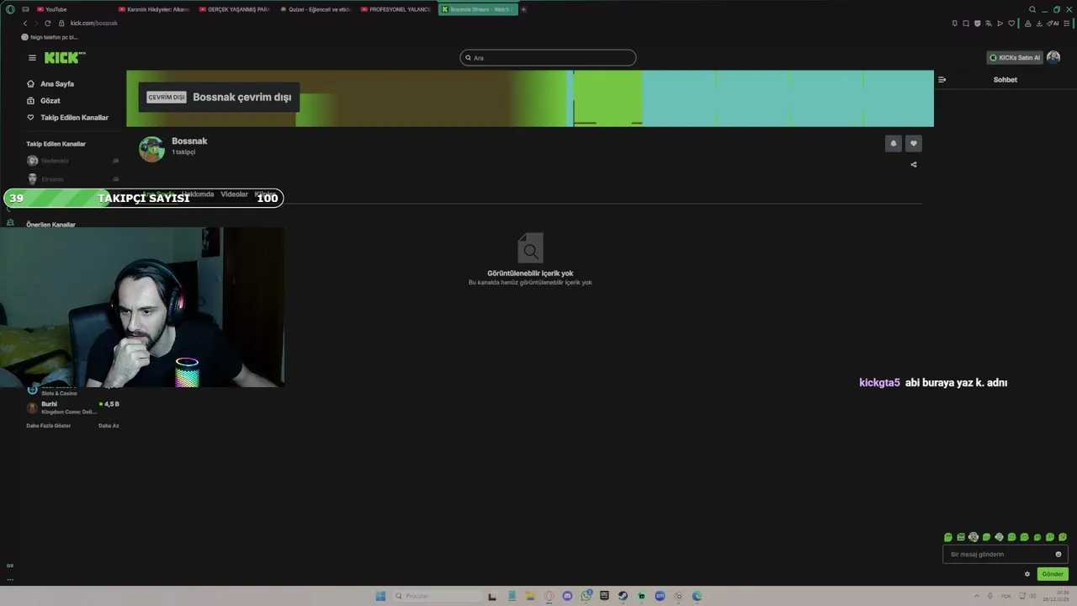Reload the page
The width and height of the screenshot is (1077, 606).
click(48, 24)
